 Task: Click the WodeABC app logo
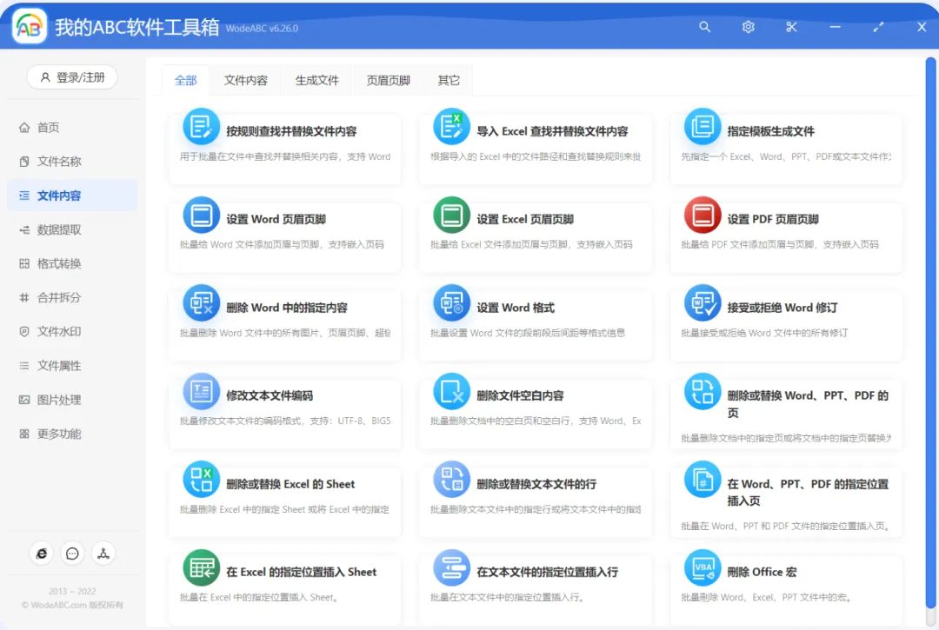pyautogui.click(x=30, y=26)
